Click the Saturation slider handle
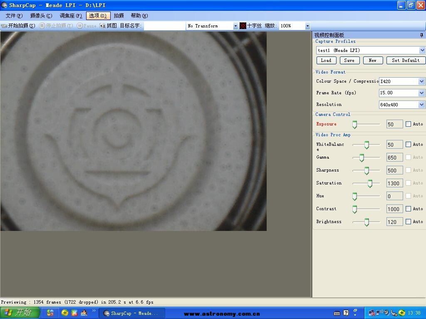This screenshot has height=319, width=426. (x=370, y=184)
